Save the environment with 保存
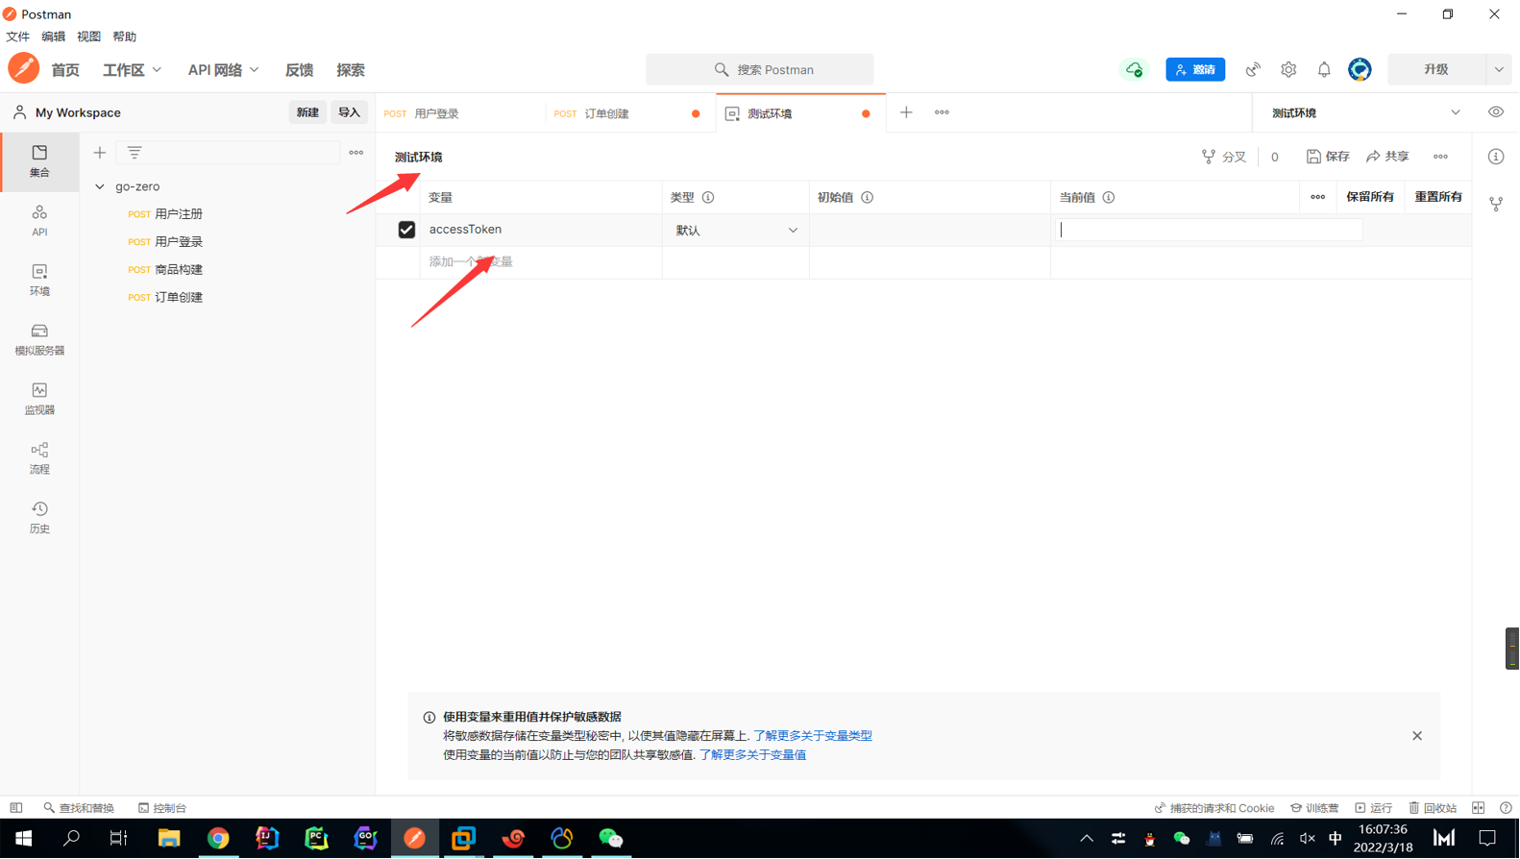The width and height of the screenshot is (1520, 859). tap(1328, 157)
